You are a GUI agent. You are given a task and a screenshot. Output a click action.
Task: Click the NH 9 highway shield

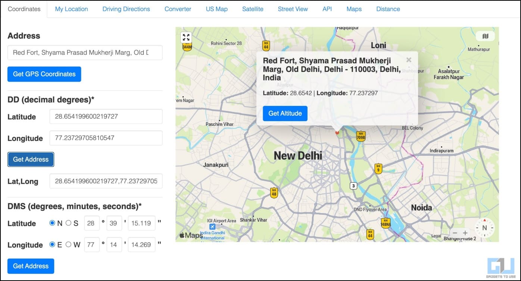tap(378, 169)
